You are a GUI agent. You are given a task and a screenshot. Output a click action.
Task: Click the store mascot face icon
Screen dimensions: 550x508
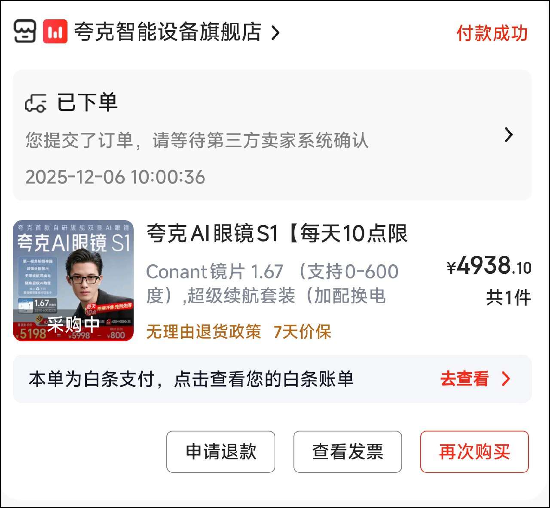tap(25, 31)
